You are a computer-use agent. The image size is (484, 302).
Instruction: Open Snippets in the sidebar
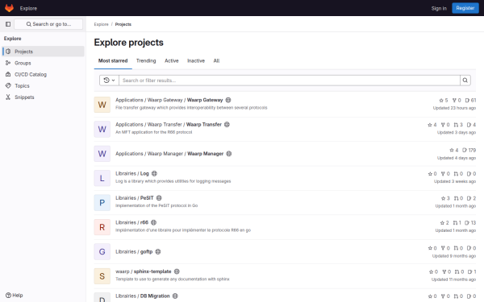click(44, 97)
